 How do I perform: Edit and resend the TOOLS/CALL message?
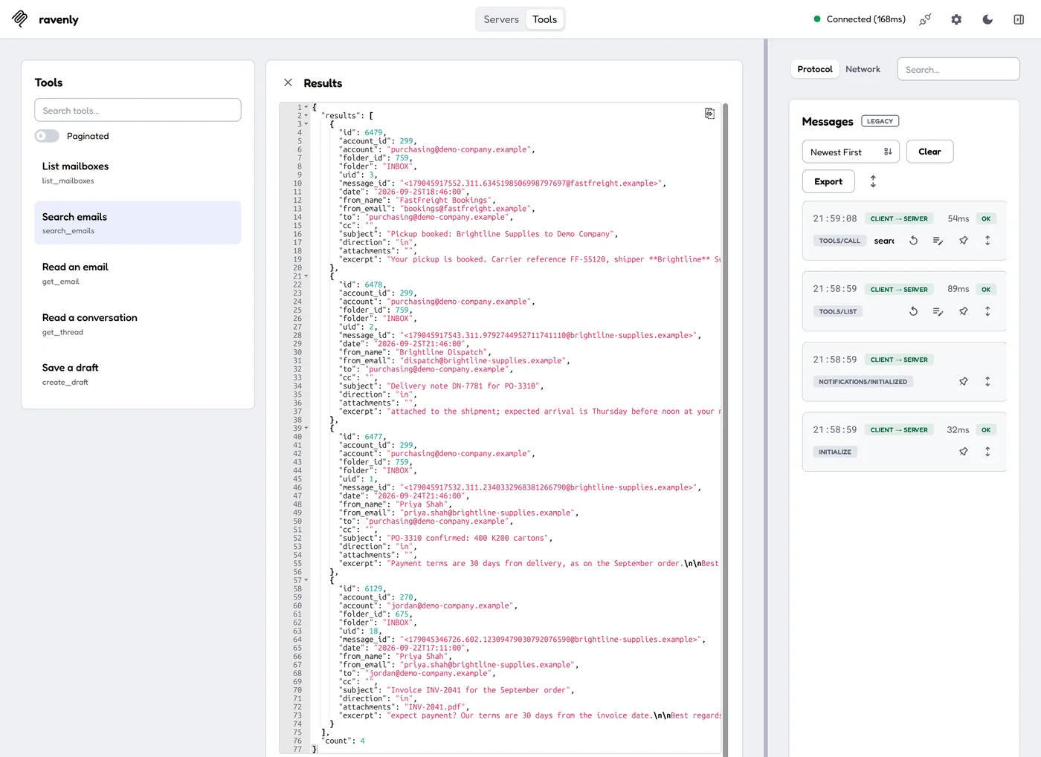click(x=938, y=241)
